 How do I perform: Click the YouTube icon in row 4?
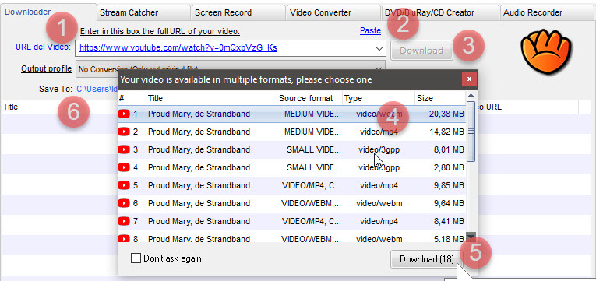125,167
